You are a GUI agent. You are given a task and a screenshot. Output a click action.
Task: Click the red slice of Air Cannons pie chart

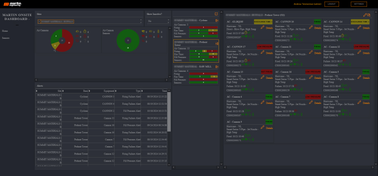pos(67,41)
